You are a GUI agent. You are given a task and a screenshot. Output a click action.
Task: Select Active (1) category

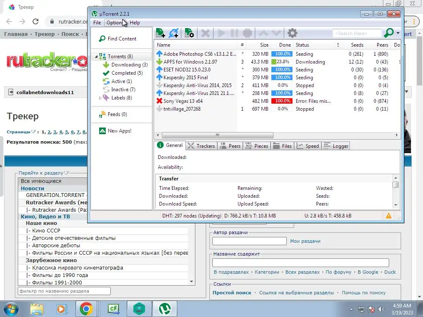121,81
